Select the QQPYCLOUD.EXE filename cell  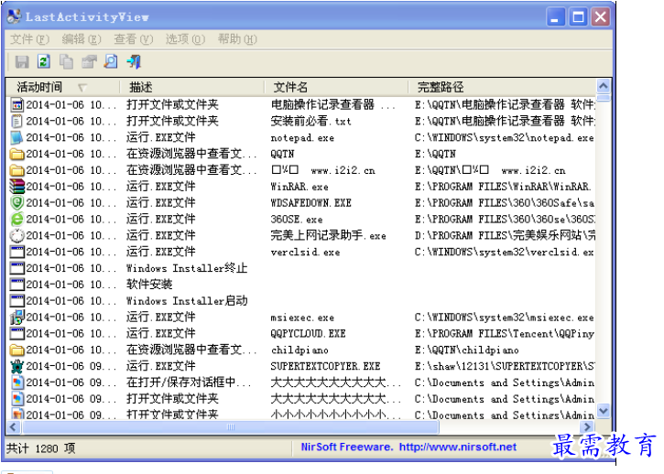click(x=309, y=334)
